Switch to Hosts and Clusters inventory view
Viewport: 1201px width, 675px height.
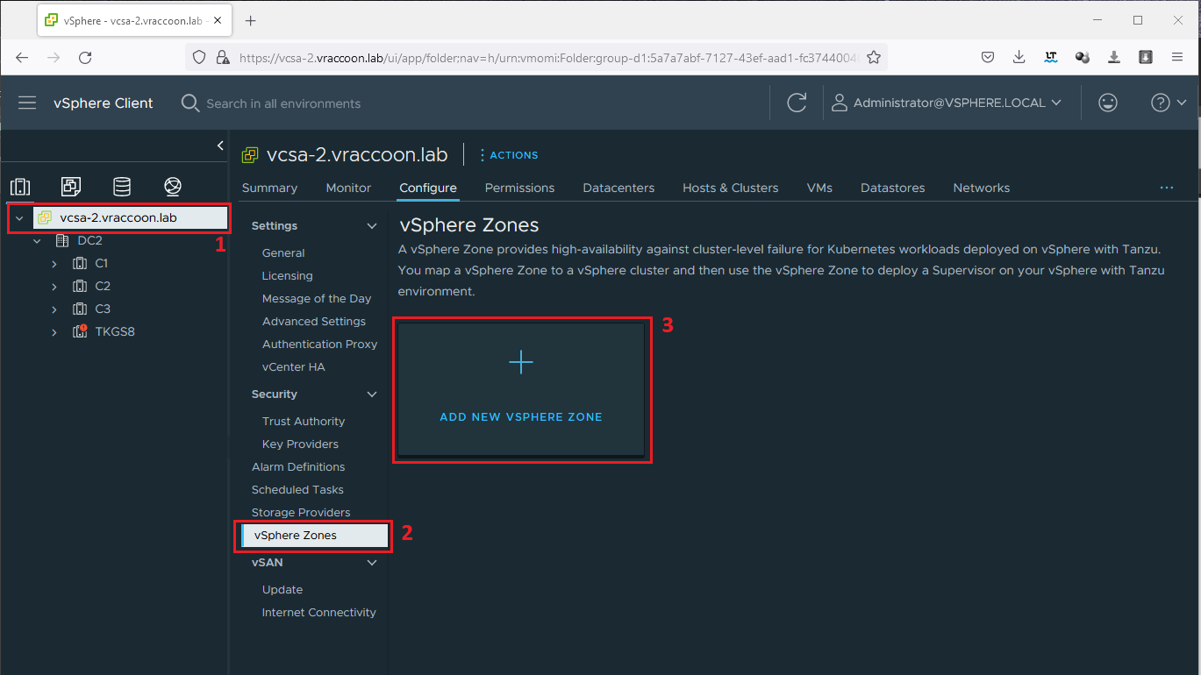click(20, 187)
